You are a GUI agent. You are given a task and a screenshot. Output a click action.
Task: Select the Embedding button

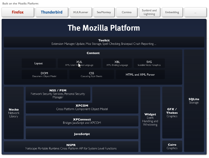click(x=172, y=12)
